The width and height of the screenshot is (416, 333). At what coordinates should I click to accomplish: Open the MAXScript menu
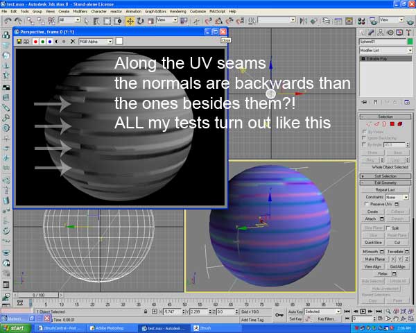click(x=217, y=11)
